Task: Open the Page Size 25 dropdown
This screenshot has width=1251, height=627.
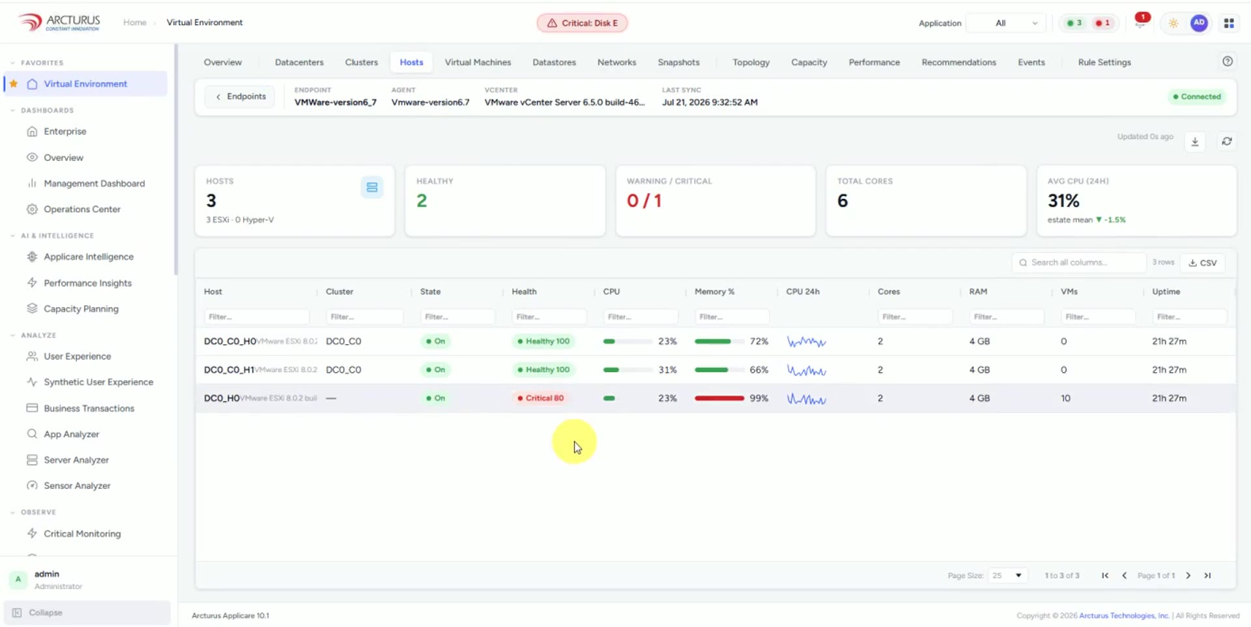Action: (x=1007, y=576)
